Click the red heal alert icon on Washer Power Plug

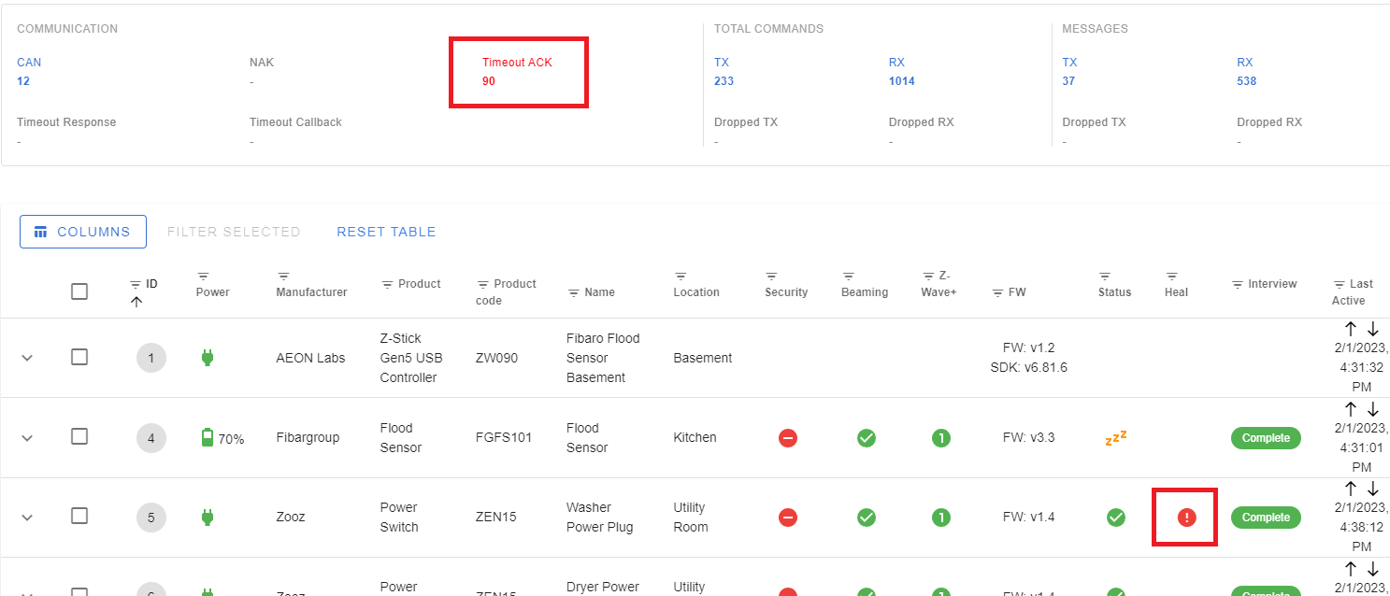pyautogui.click(x=1184, y=516)
